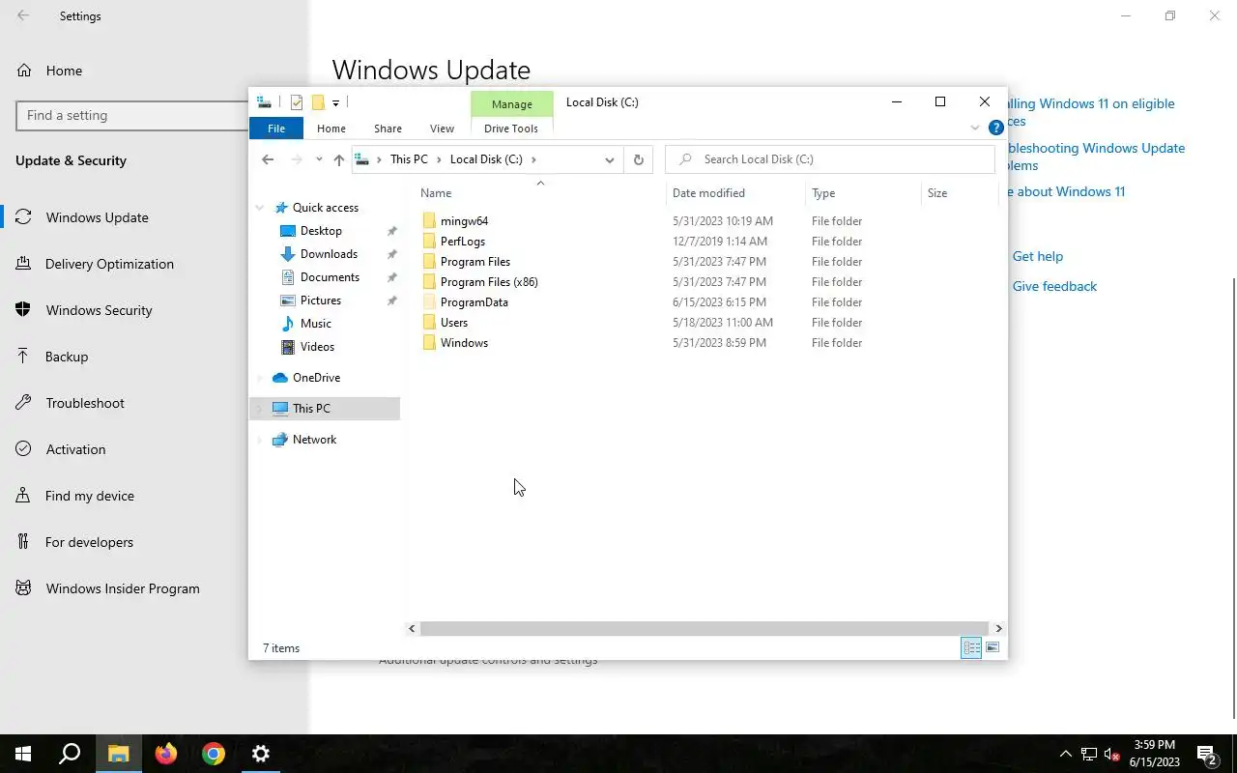Image resolution: width=1237 pixels, height=773 pixels.
Task: Select OneDrive in the navigation pane
Action: [316, 378]
